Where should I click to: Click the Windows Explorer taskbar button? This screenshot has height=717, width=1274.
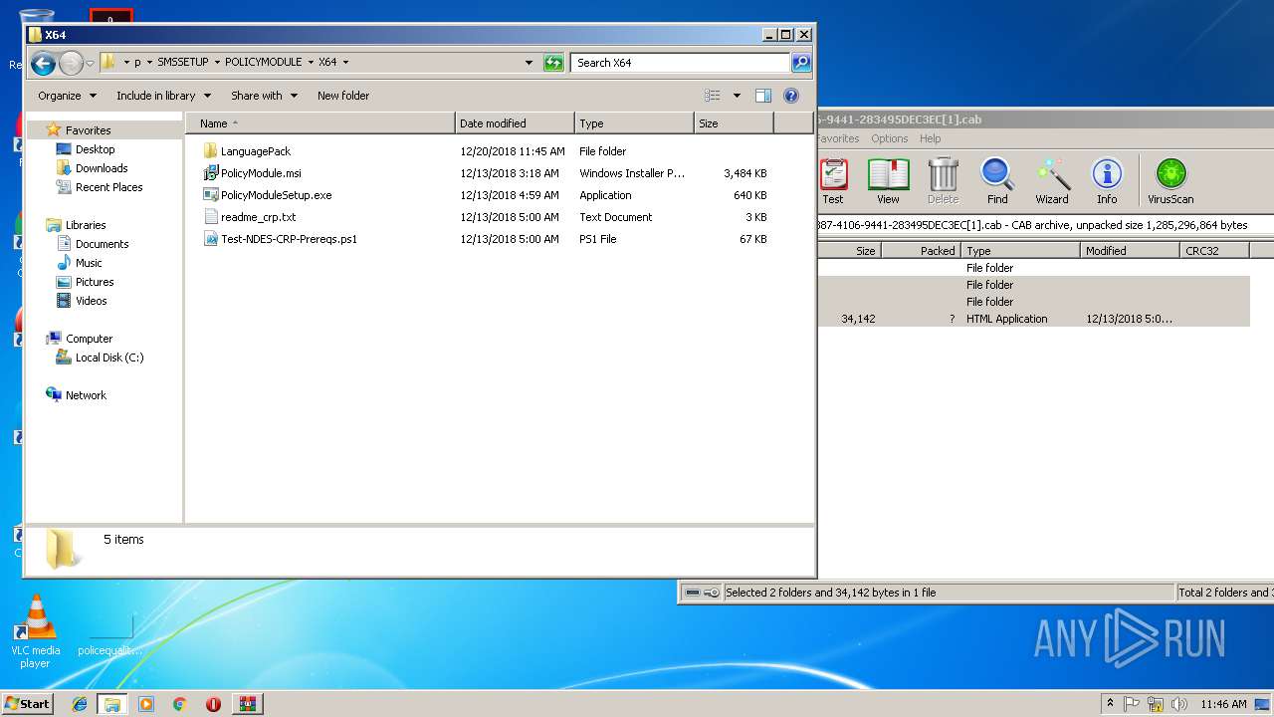(112, 704)
